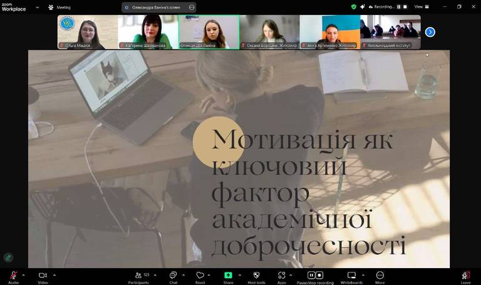Select Ольга Машок's video thumbnail
Screen dimensions: 481x285
87,32
